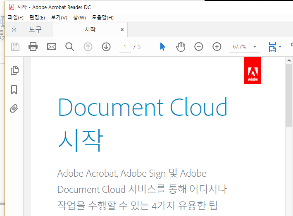Print the document with the printer icon
Viewport: 293px width, 216px height.
point(33,47)
